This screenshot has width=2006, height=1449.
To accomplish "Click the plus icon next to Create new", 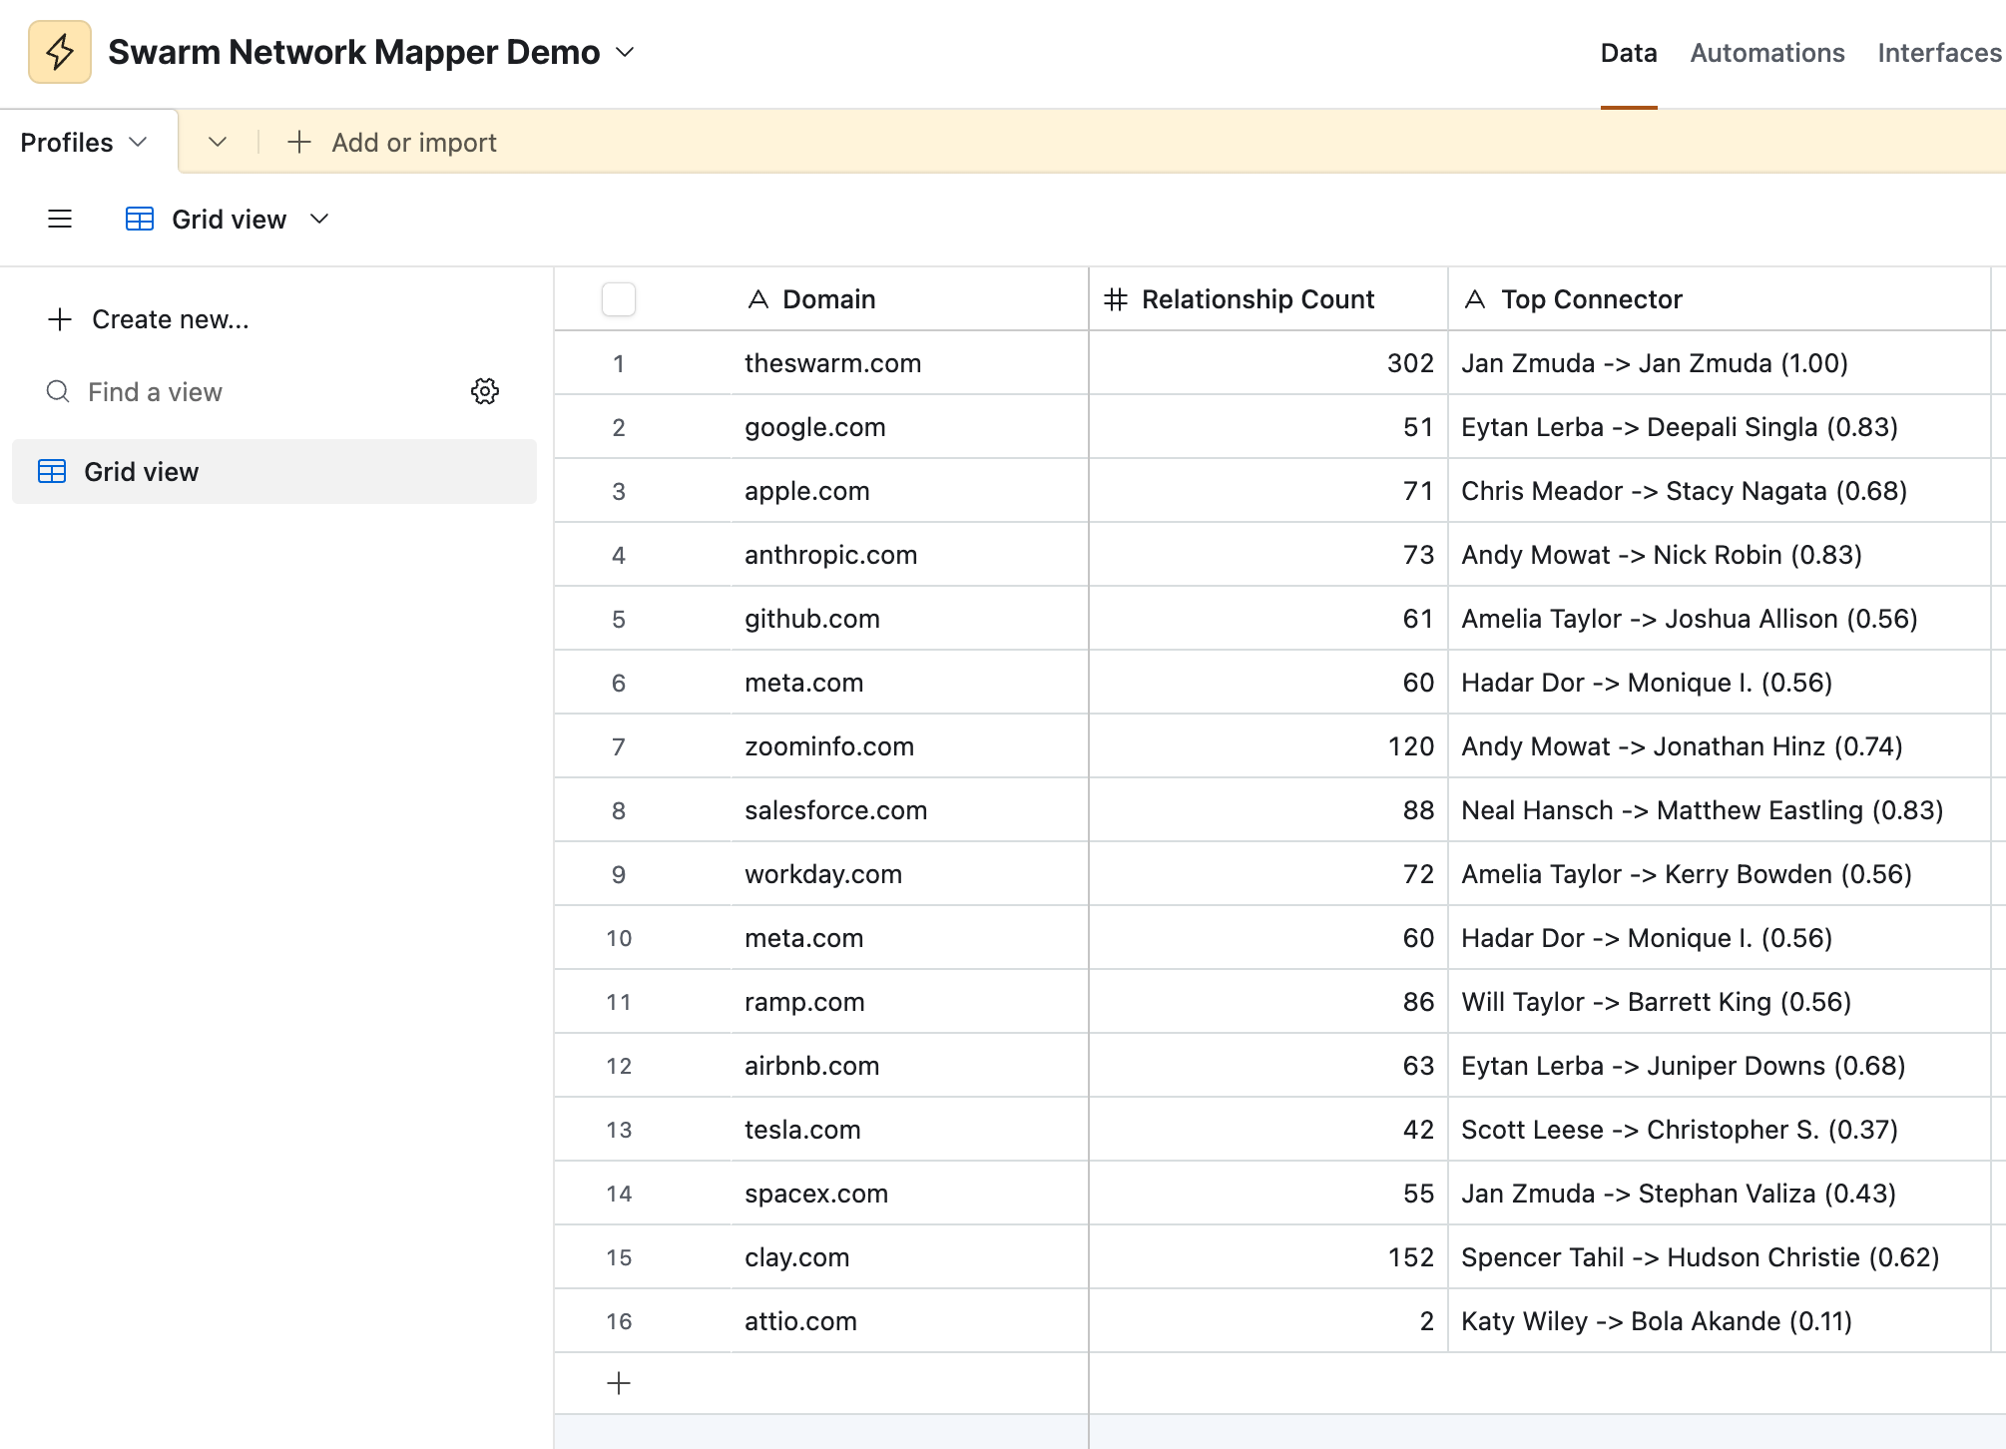I will pyautogui.click(x=60, y=319).
